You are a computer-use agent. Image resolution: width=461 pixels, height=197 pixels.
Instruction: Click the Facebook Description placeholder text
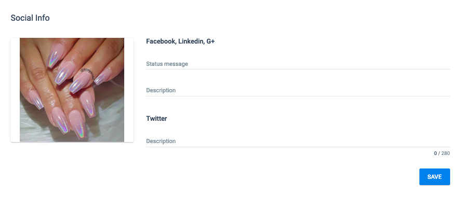coord(161,90)
